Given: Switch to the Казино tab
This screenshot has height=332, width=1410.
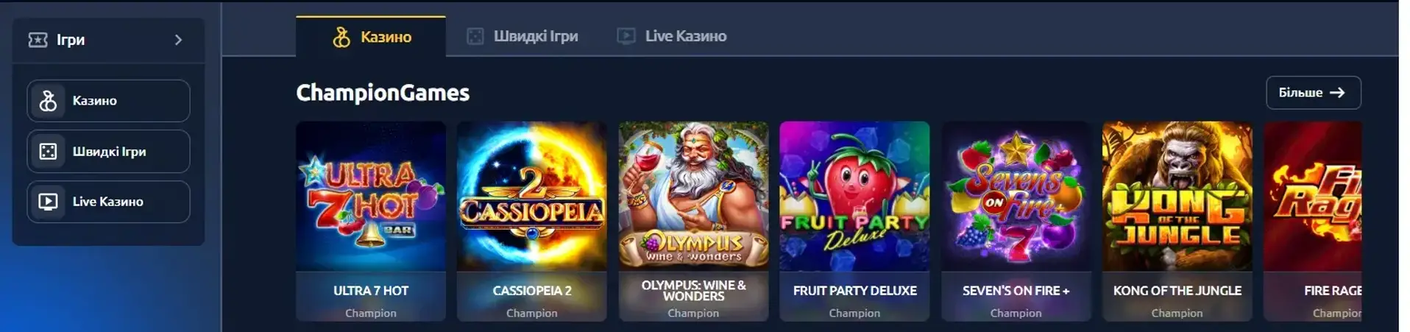Looking at the screenshot, I should tap(371, 37).
